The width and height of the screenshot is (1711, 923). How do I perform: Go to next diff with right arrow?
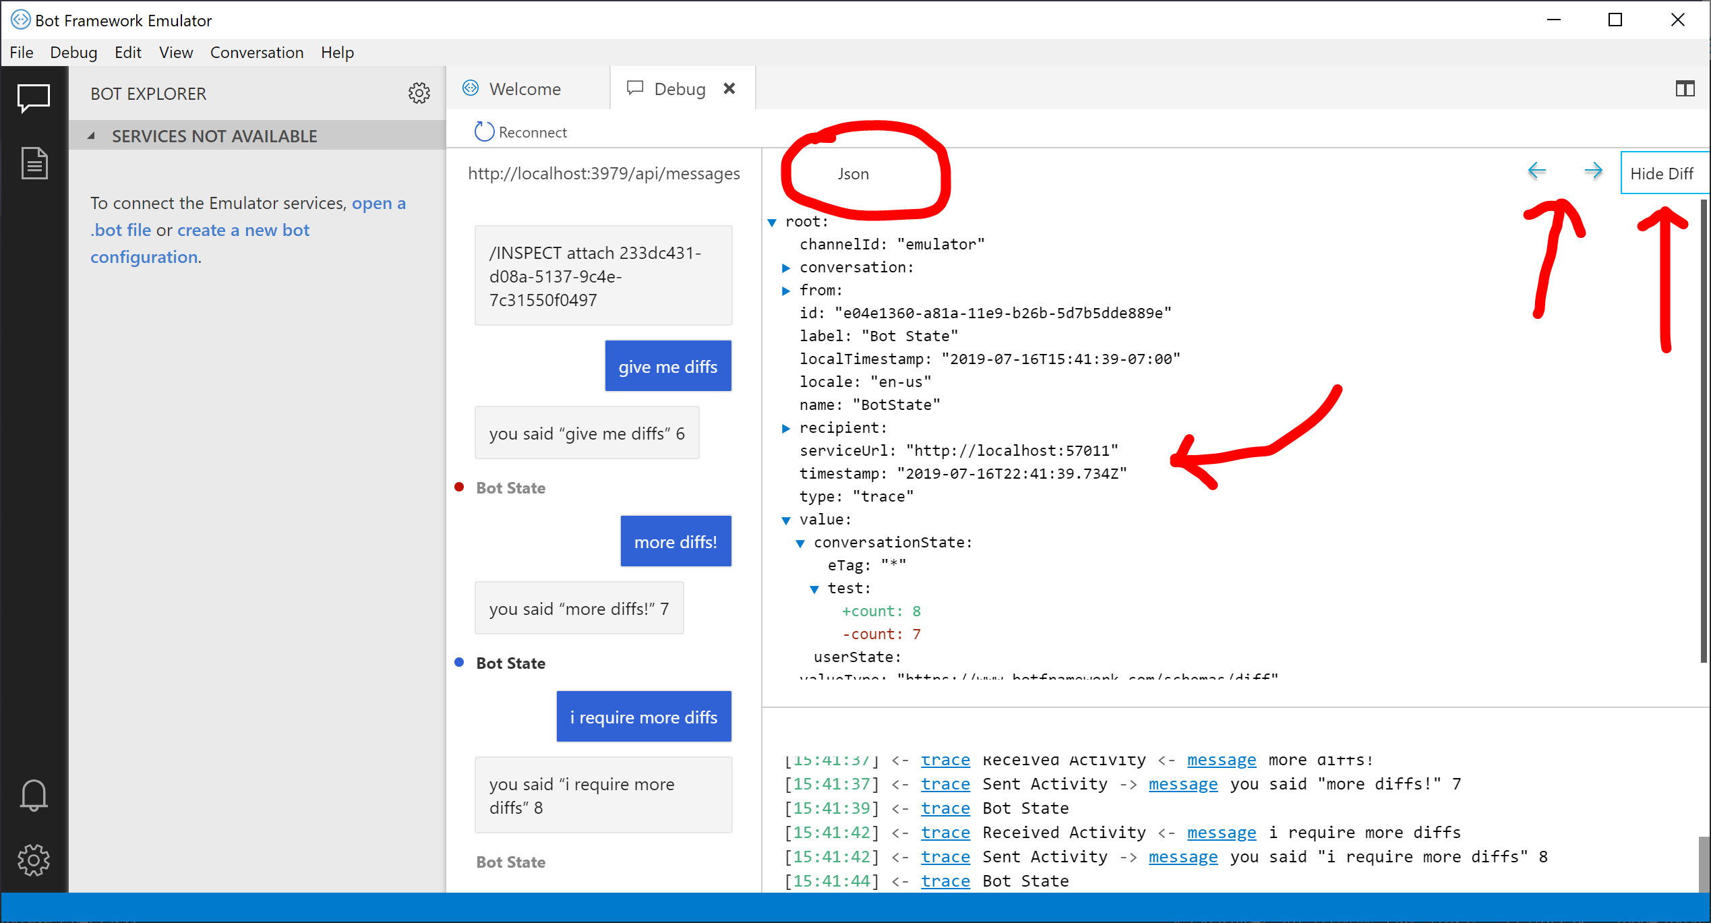click(1593, 171)
